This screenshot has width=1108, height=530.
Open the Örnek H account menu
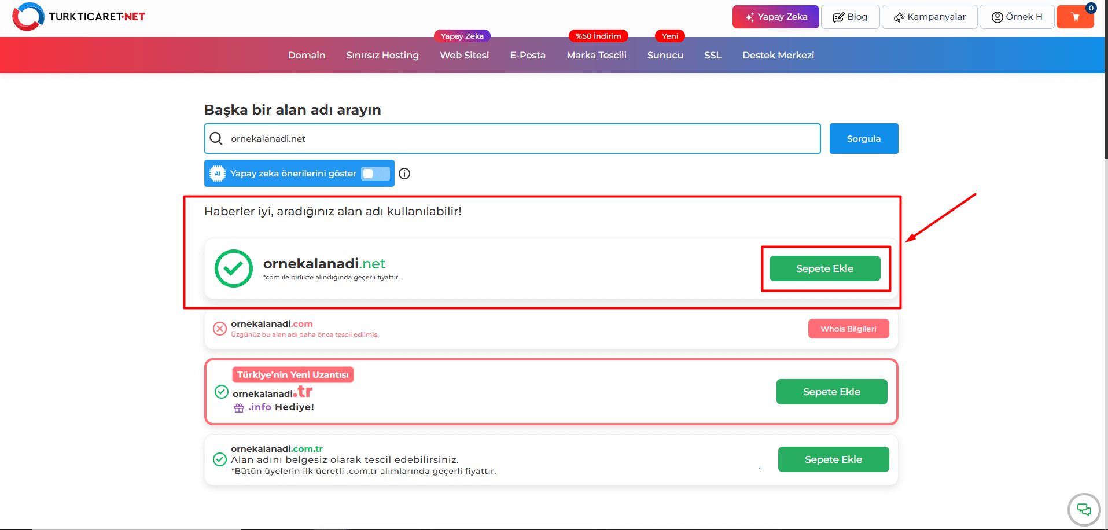[x=1017, y=17]
